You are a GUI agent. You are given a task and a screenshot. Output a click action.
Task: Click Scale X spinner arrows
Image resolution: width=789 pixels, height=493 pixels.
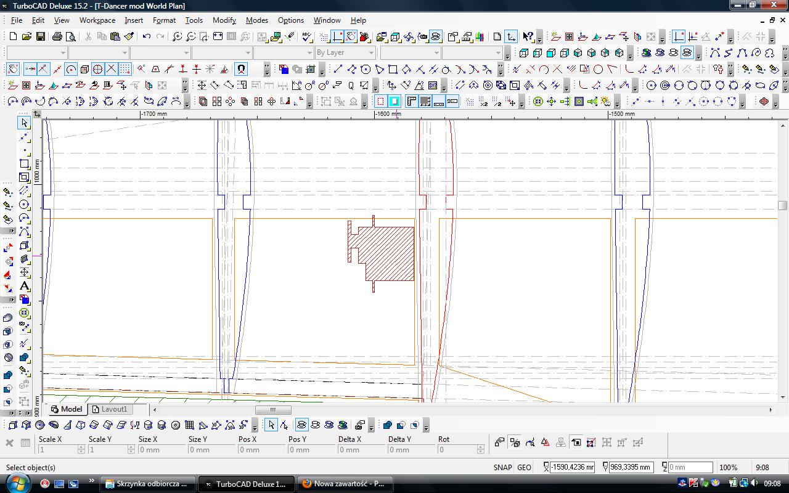point(81,450)
